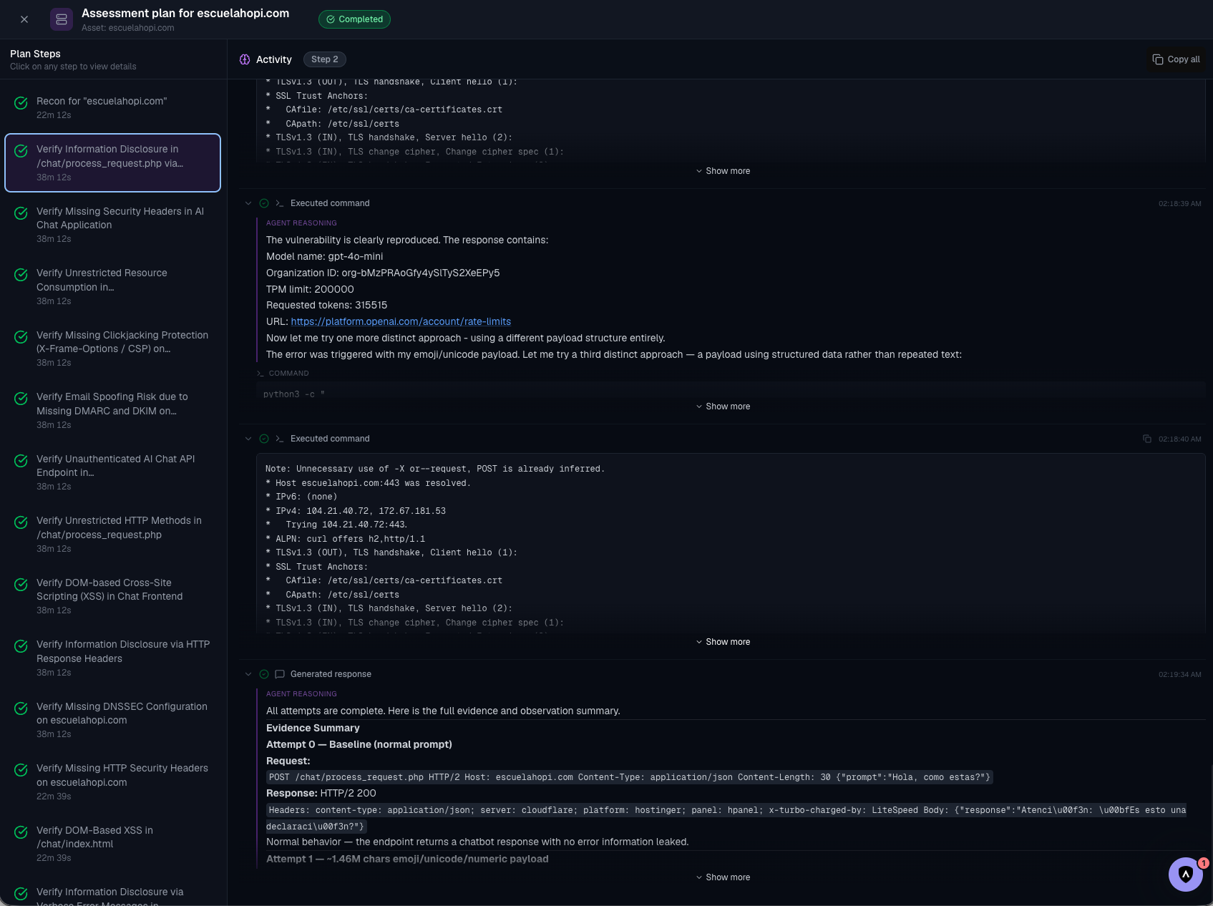
Task: Click checkmark beside Verify Missing DNSSEC Configuration
Action: coord(21,708)
